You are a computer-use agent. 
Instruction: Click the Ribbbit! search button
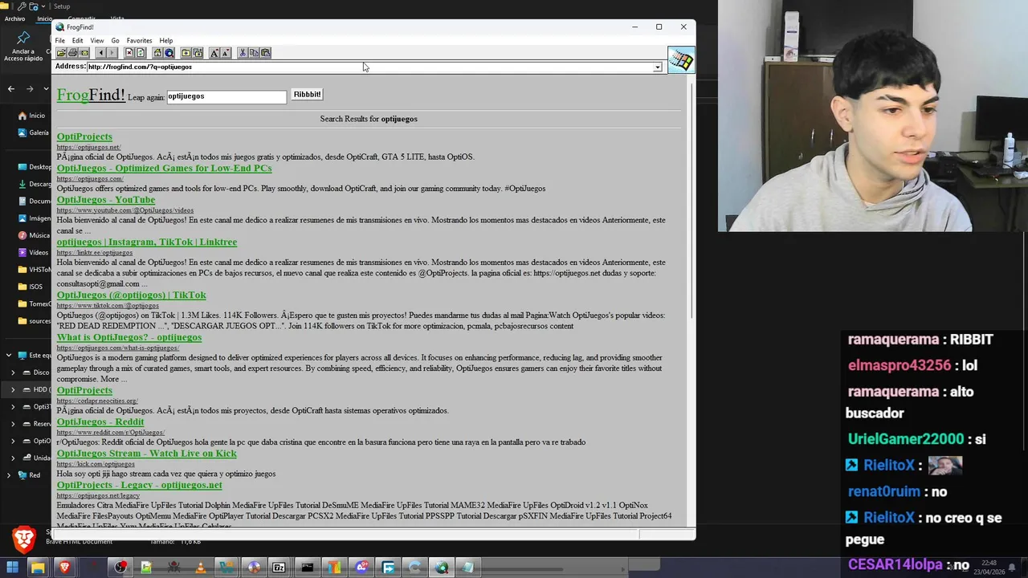307,95
